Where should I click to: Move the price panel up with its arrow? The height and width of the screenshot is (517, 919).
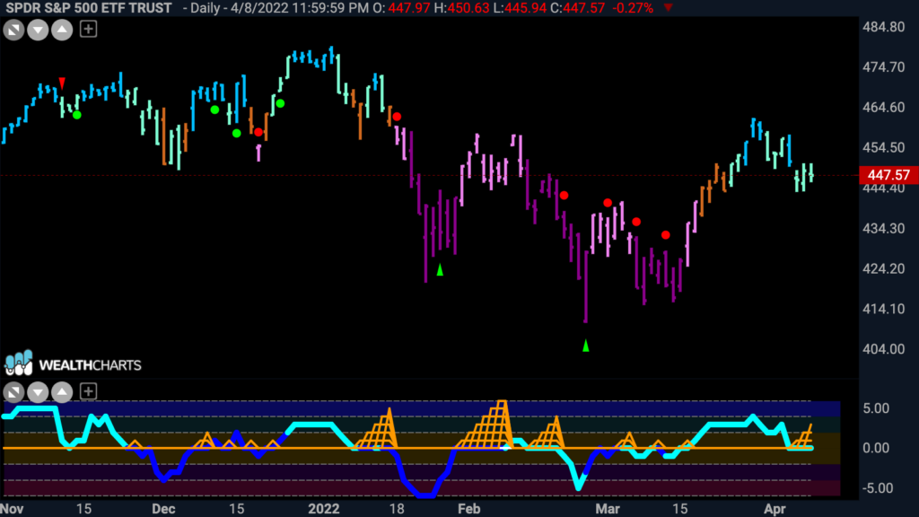coord(62,30)
